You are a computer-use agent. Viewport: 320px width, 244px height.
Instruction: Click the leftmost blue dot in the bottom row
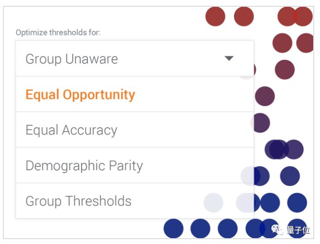click(x=173, y=228)
